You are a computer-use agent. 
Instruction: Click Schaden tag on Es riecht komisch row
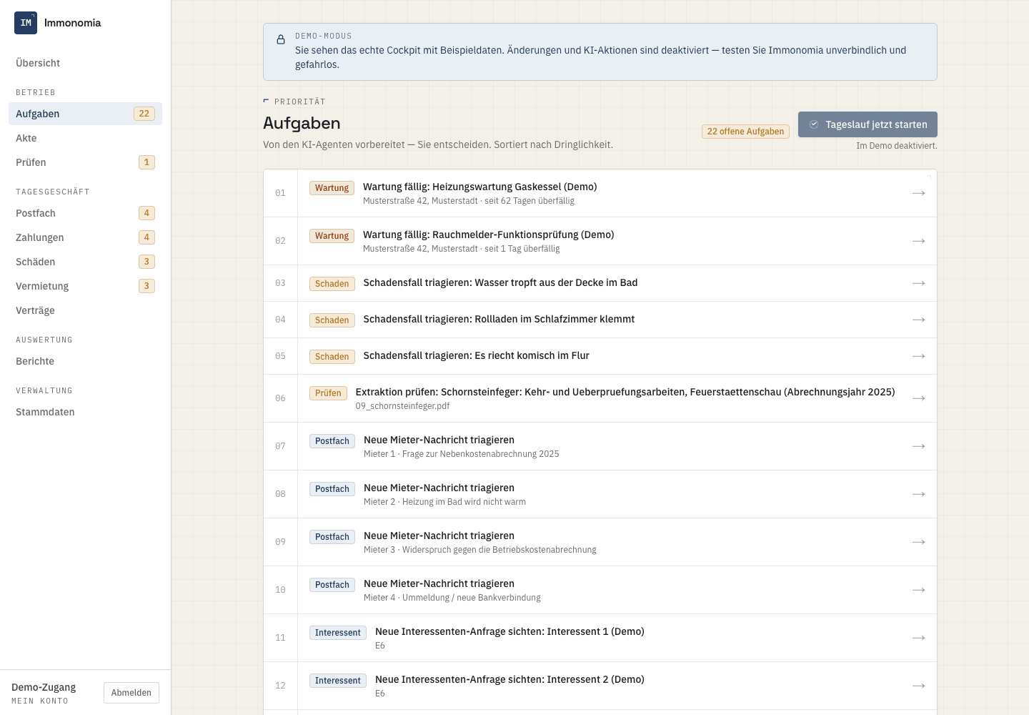pos(332,357)
